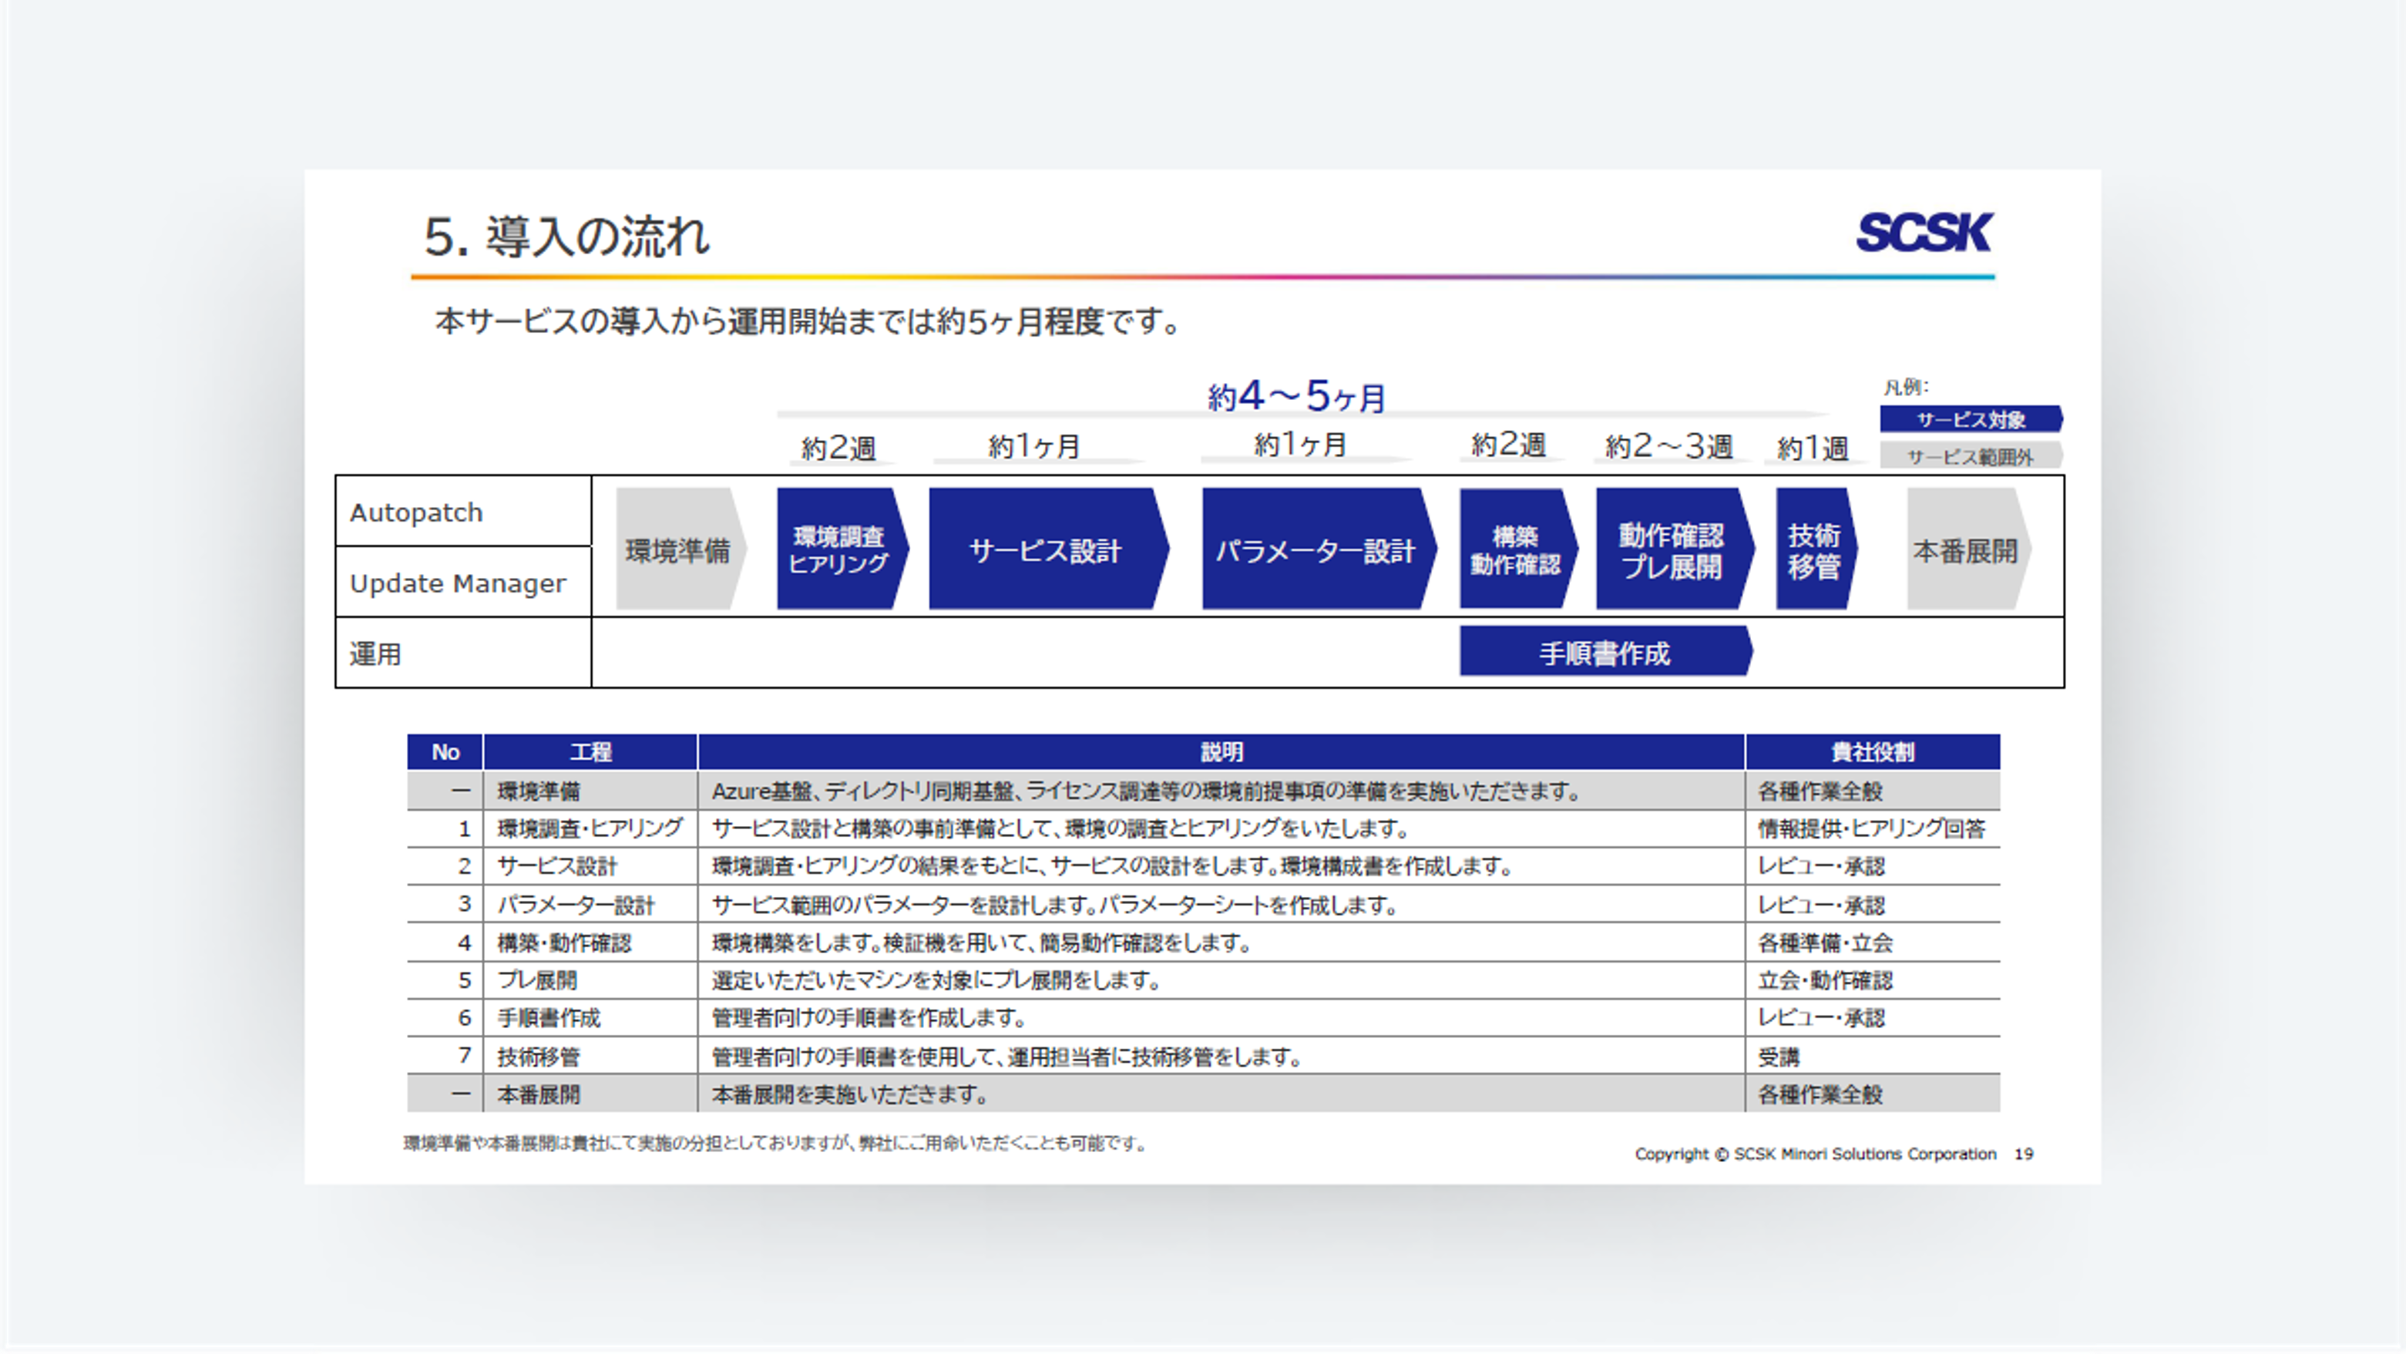Select table row 7 技術移管 cell
2406x1354 pixels.
pos(539,1056)
